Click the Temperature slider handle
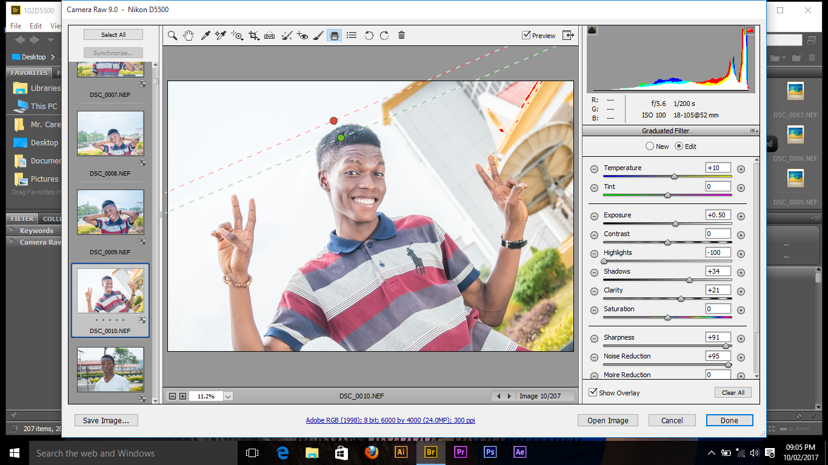The image size is (828, 465). pyautogui.click(x=674, y=176)
